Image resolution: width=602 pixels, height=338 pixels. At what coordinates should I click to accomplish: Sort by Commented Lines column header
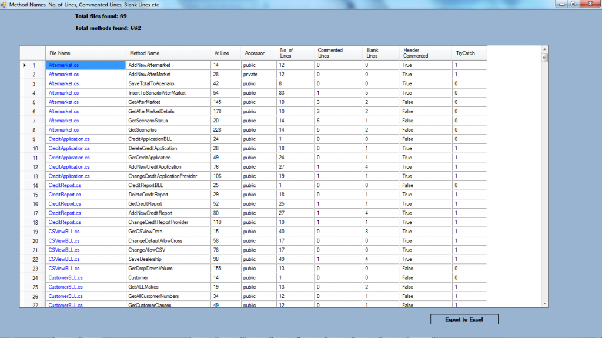338,53
